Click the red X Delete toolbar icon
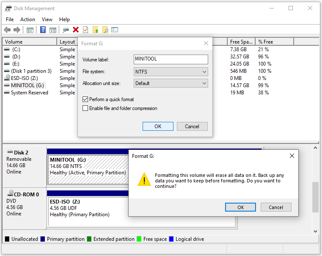The image size is (322, 256). (x=76, y=30)
